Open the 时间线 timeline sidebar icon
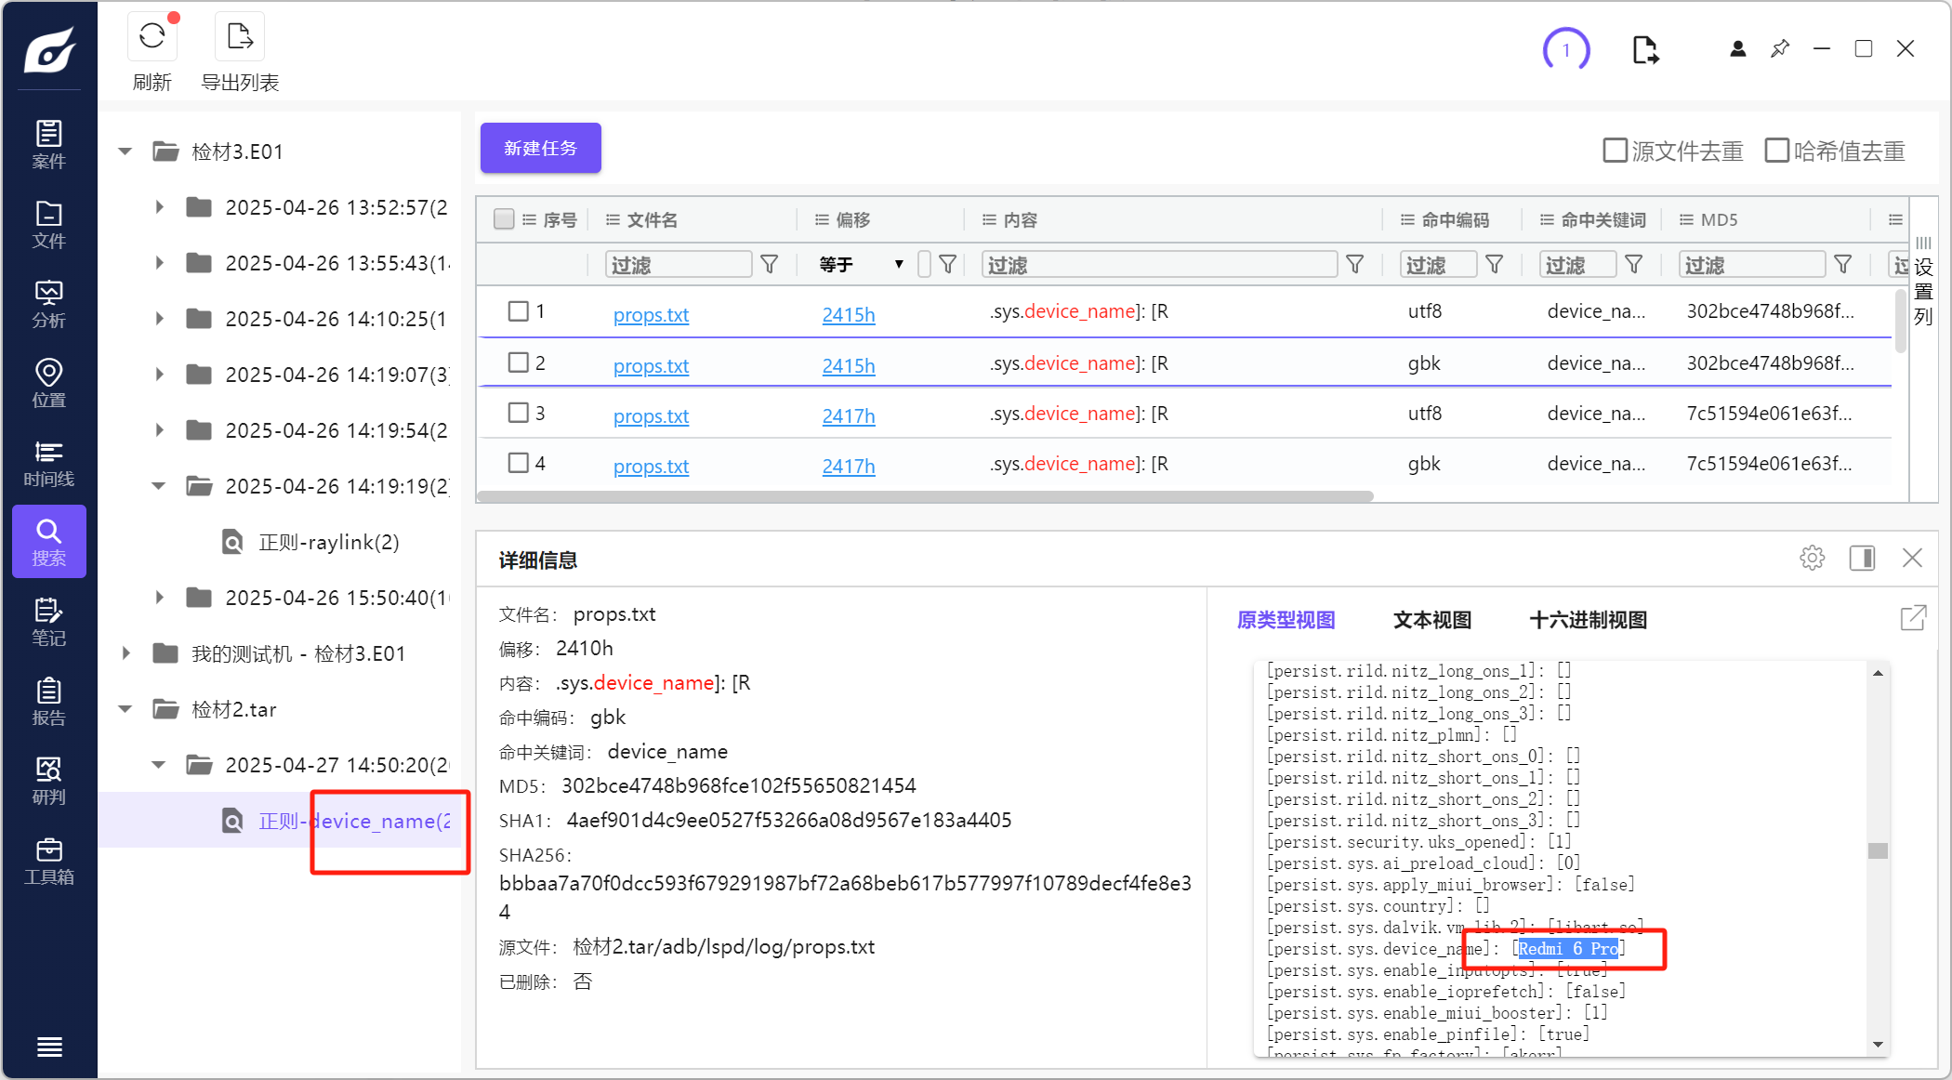 48,463
